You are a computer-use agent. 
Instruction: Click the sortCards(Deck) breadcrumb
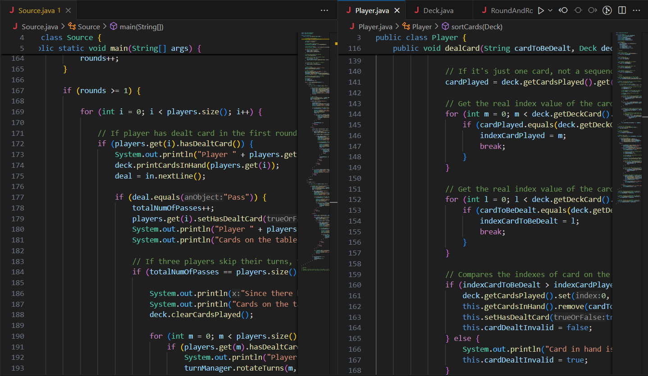tap(477, 27)
